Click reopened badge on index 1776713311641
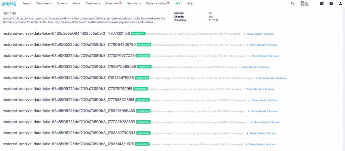Image resolution: width=345 pixels, height=151 pixels. pos(138,34)
